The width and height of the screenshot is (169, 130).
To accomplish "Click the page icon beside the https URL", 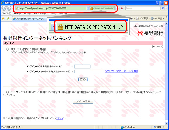I will tap(17, 8).
